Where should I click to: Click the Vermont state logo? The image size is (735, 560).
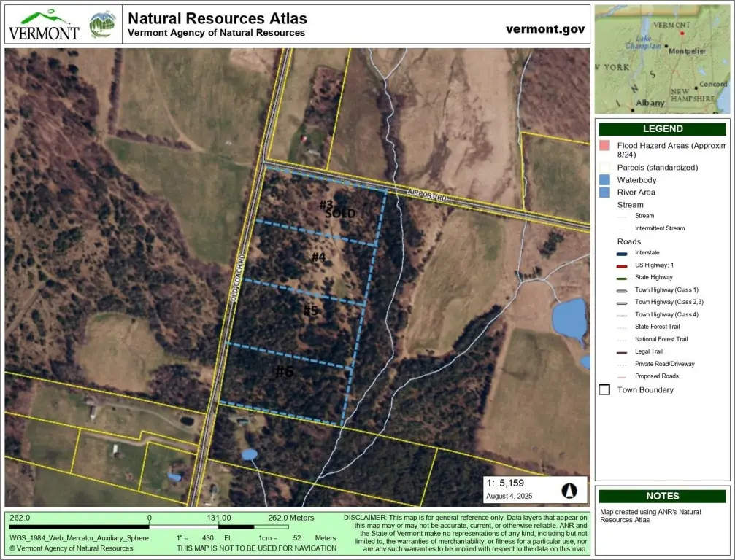coord(44,25)
